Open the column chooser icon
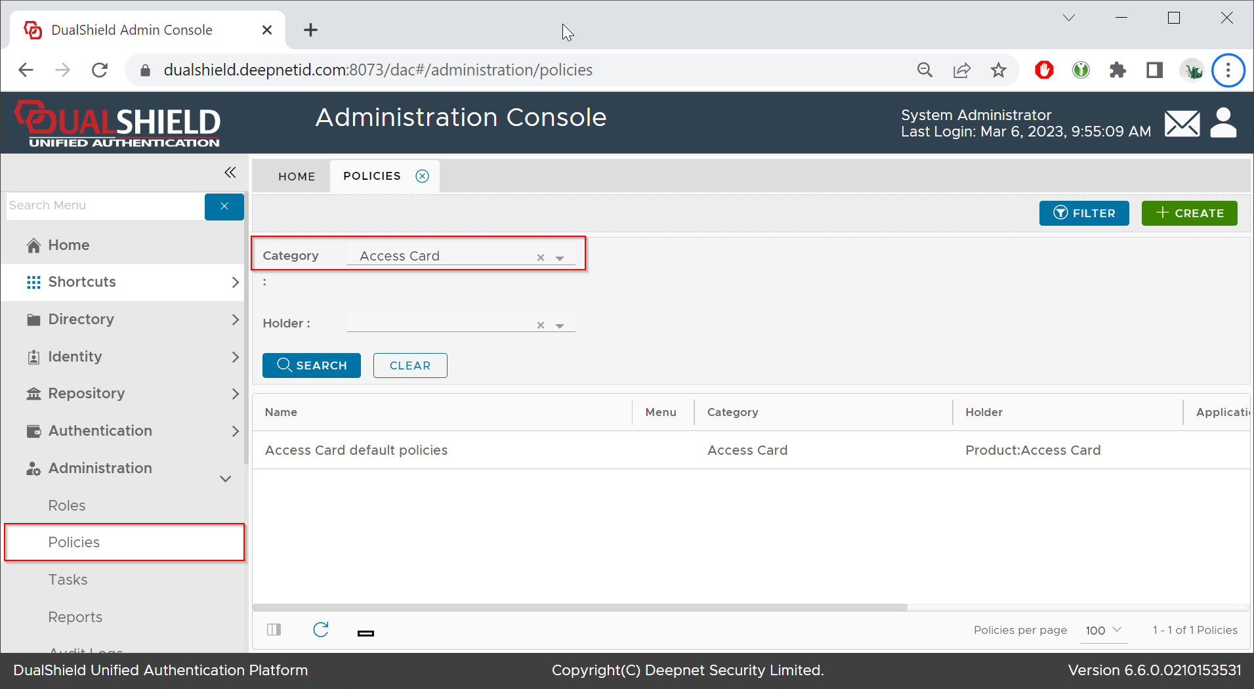Viewport: 1254px width, 689px height. click(274, 630)
